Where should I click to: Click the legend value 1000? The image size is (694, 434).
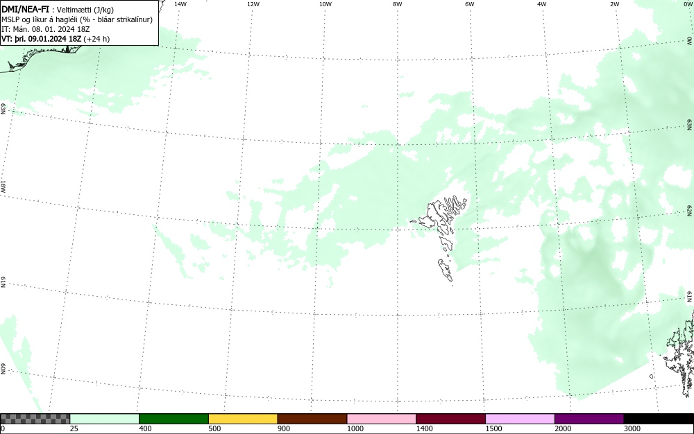[355, 428]
